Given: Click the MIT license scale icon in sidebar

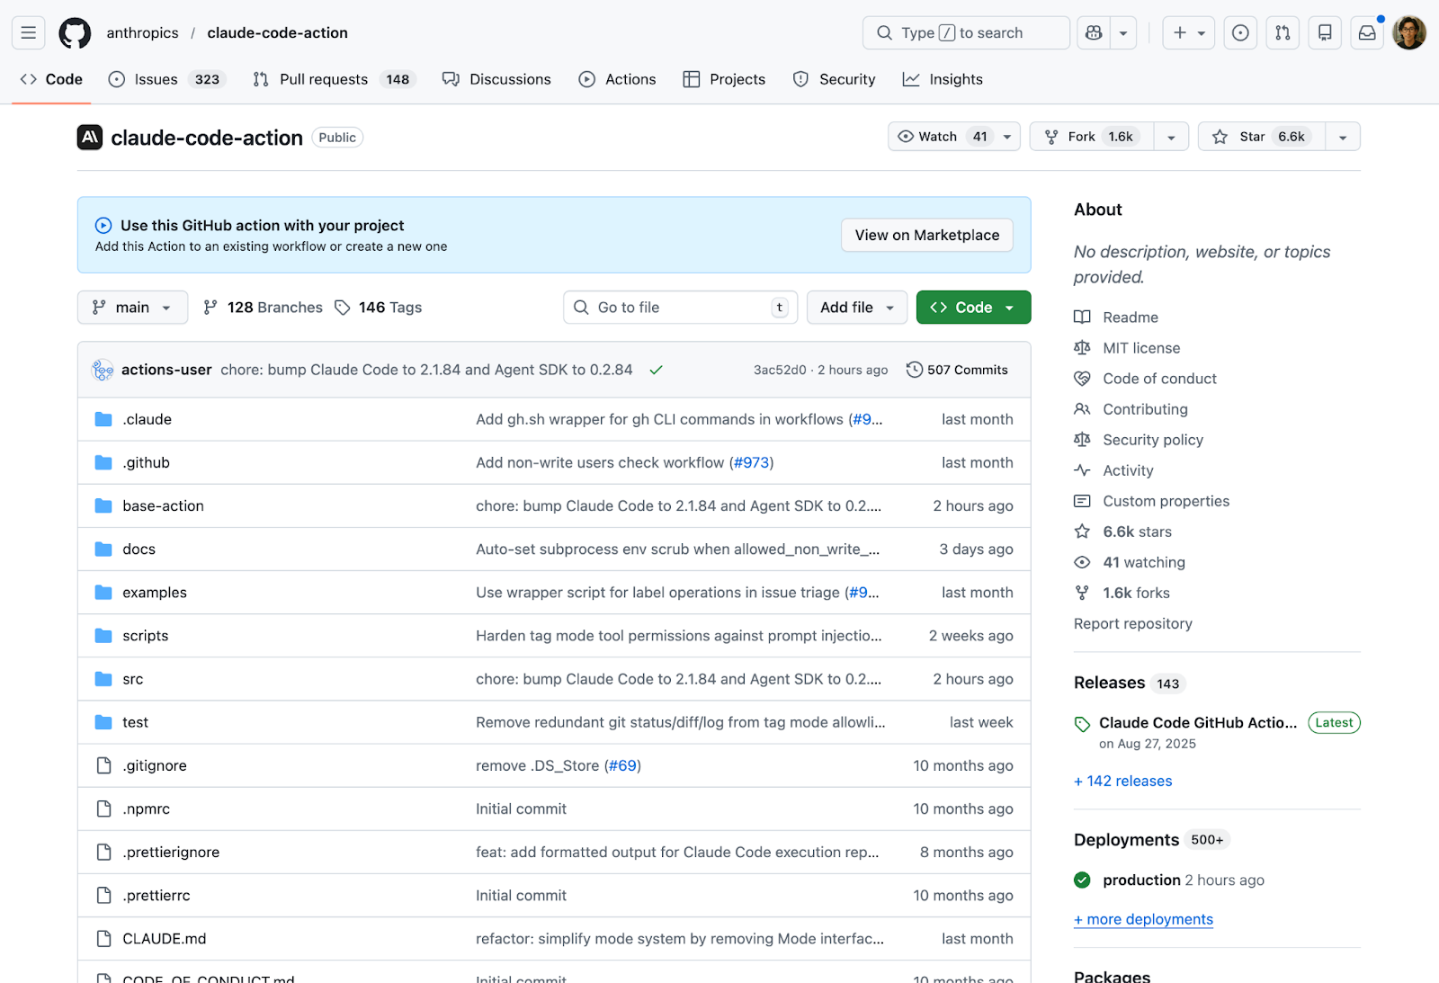Looking at the screenshot, I should click(1082, 347).
